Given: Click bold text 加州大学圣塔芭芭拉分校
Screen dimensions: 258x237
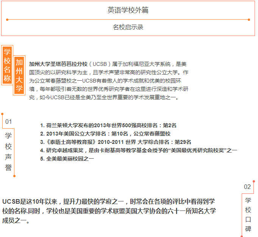Looking at the screenshot, I should (x=58, y=64).
